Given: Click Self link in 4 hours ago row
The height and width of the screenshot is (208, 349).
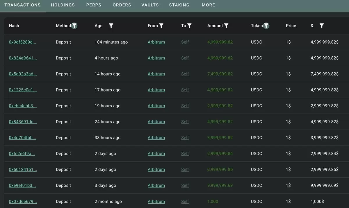Looking at the screenshot, I should click(x=185, y=58).
